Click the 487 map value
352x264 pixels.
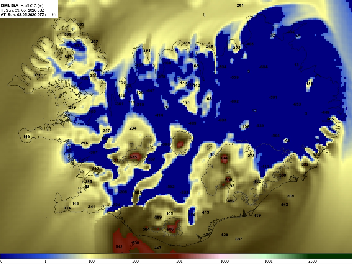click(x=94, y=42)
